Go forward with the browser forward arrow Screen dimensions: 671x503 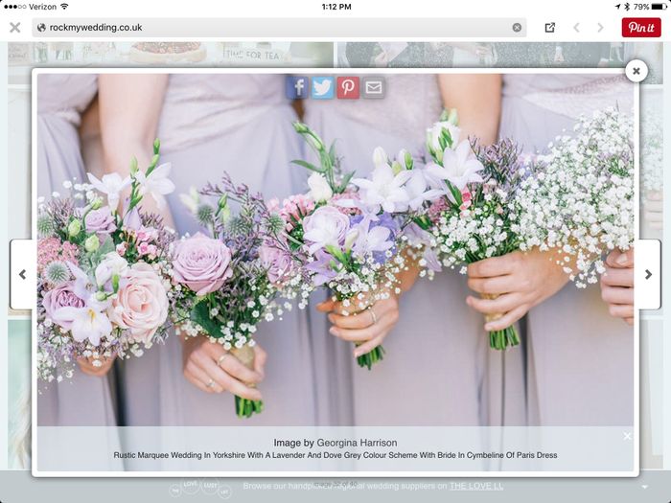click(x=600, y=28)
